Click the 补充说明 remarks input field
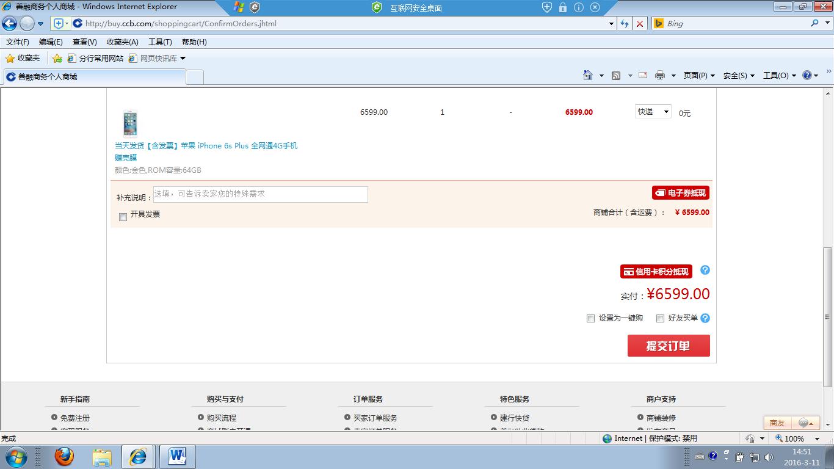 (261, 194)
